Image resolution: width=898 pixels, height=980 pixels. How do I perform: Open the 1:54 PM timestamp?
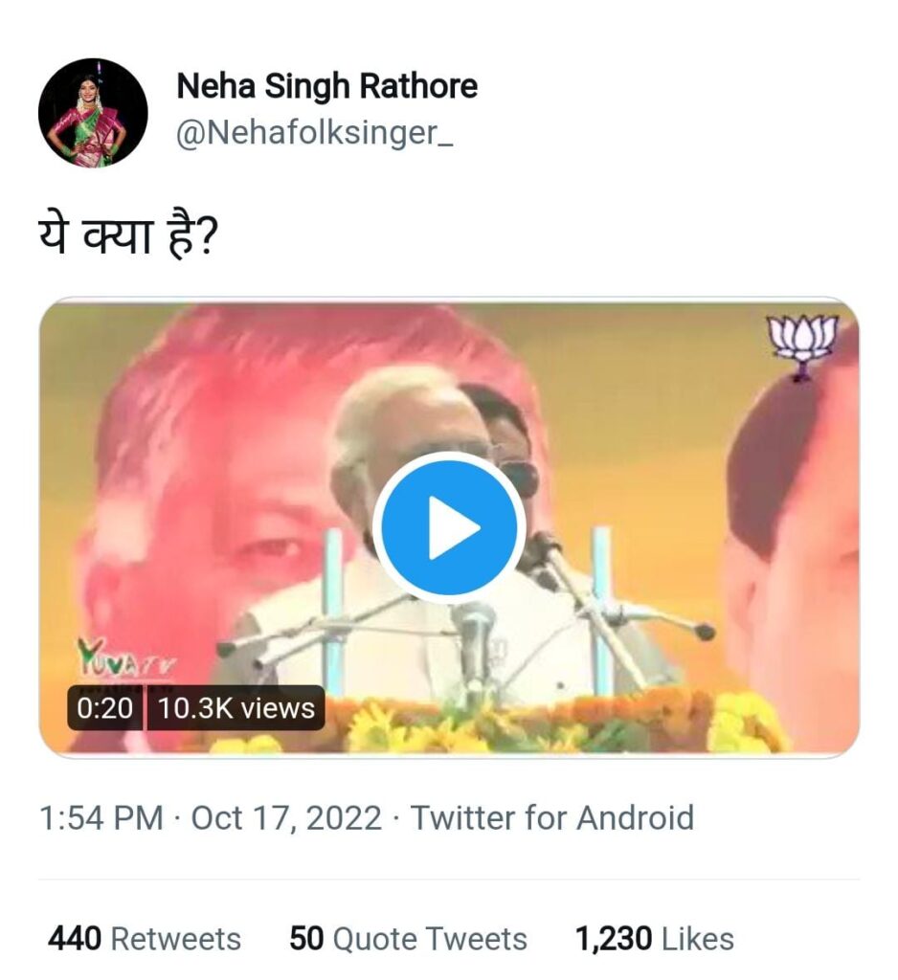coord(101,818)
